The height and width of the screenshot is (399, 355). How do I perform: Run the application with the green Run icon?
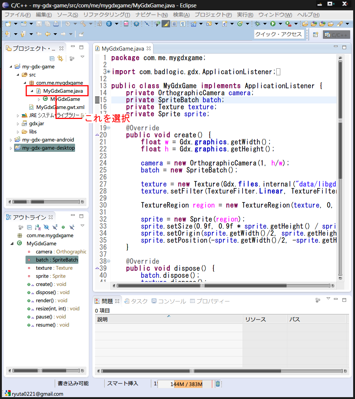coord(272,23)
